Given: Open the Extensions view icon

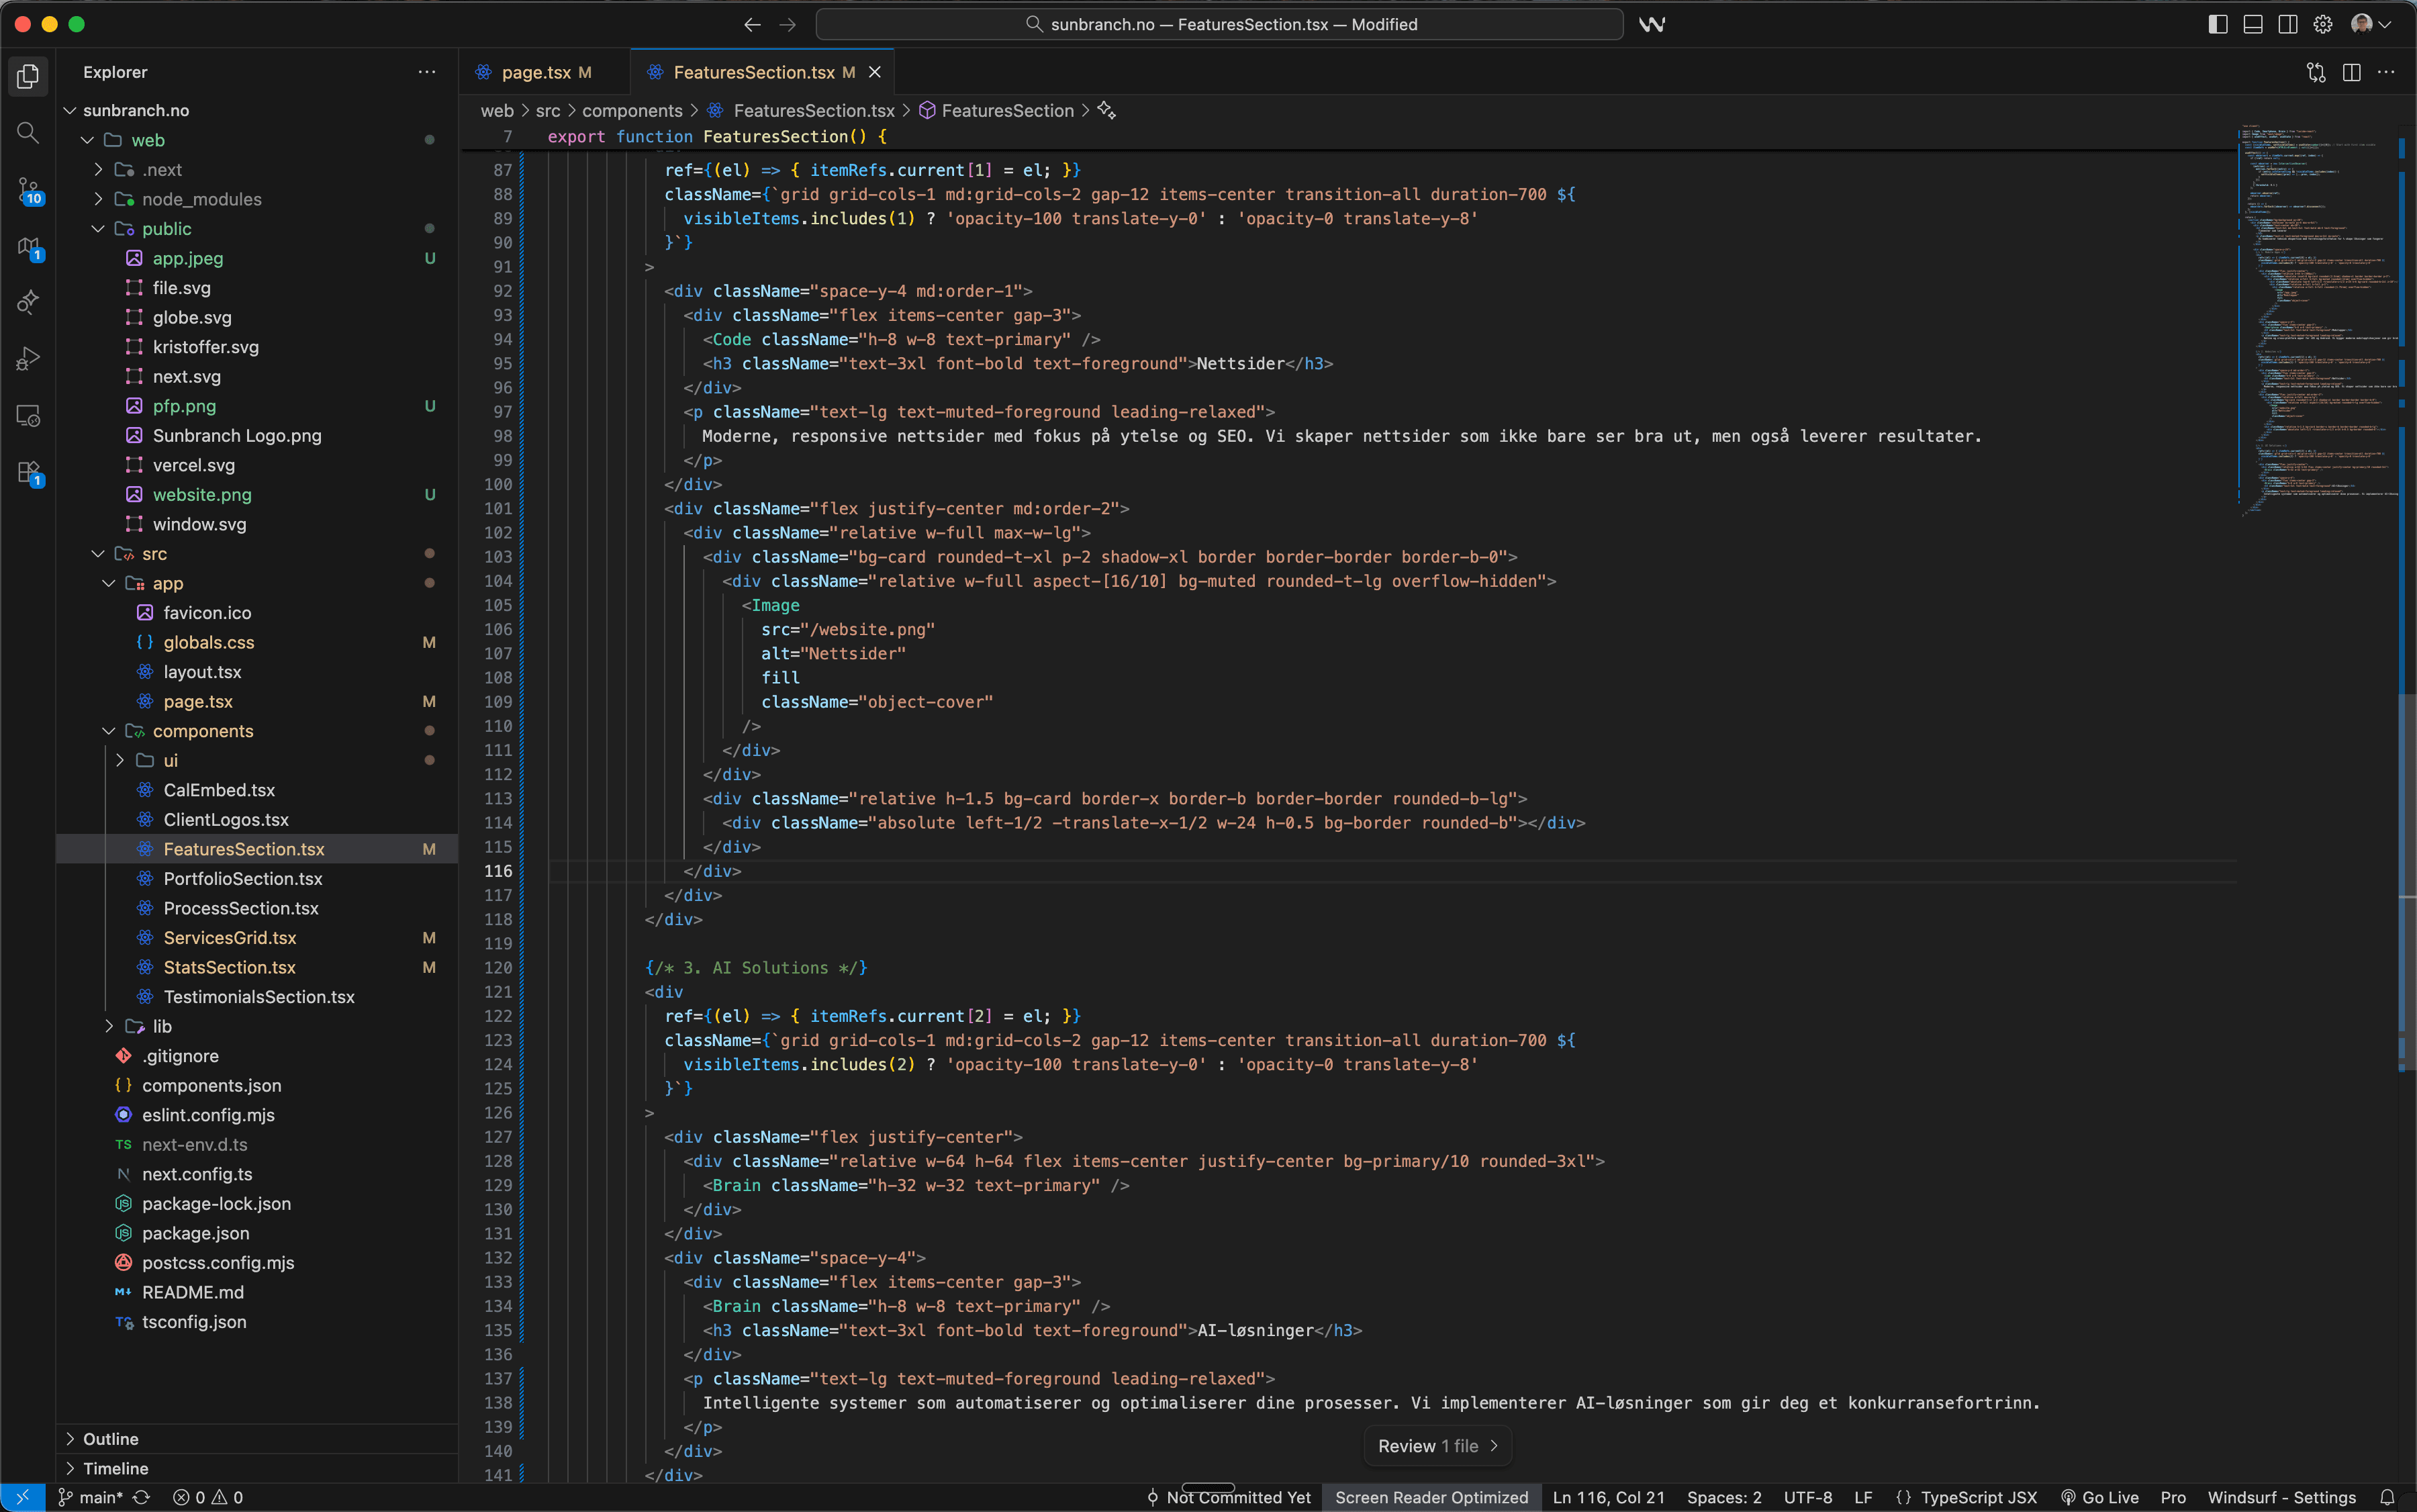Looking at the screenshot, I should [x=28, y=472].
